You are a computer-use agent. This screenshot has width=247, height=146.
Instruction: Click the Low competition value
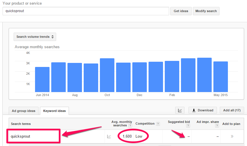[139, 136]
